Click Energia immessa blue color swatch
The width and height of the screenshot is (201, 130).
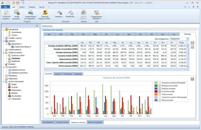tap(156, 88)
